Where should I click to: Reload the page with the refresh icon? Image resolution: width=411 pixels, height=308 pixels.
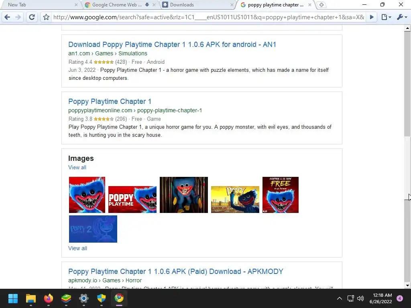[32, 17]
